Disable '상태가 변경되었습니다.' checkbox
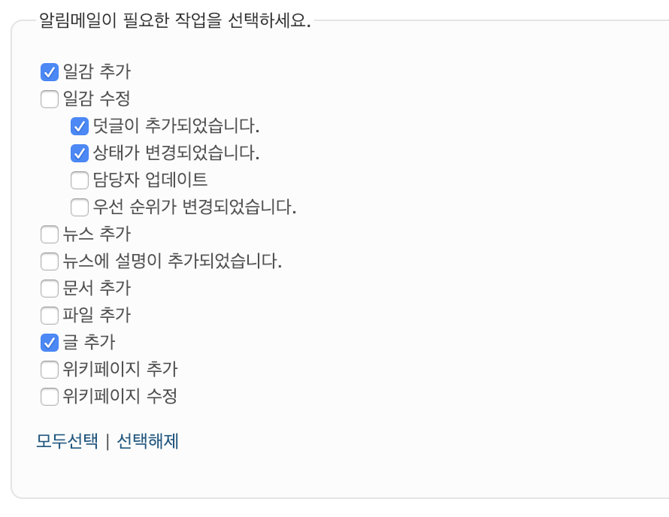This screenshot has width=669, height=517. click(x=80, y=153)
